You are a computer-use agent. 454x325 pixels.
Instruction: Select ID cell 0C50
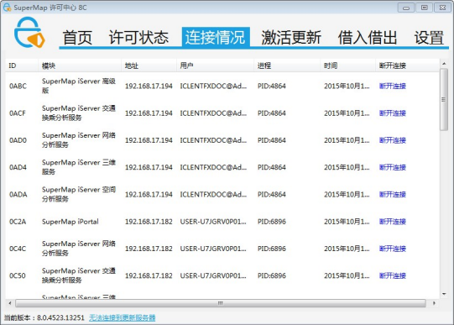(x=18, y=275)
